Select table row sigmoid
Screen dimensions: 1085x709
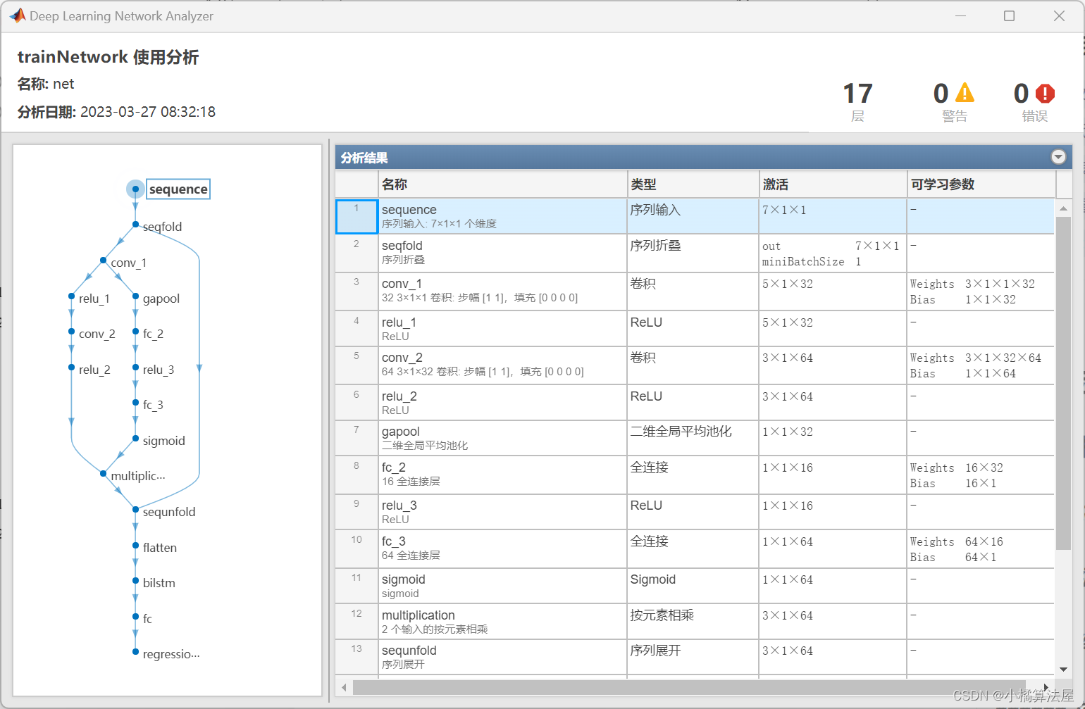(x=695, y=586)
